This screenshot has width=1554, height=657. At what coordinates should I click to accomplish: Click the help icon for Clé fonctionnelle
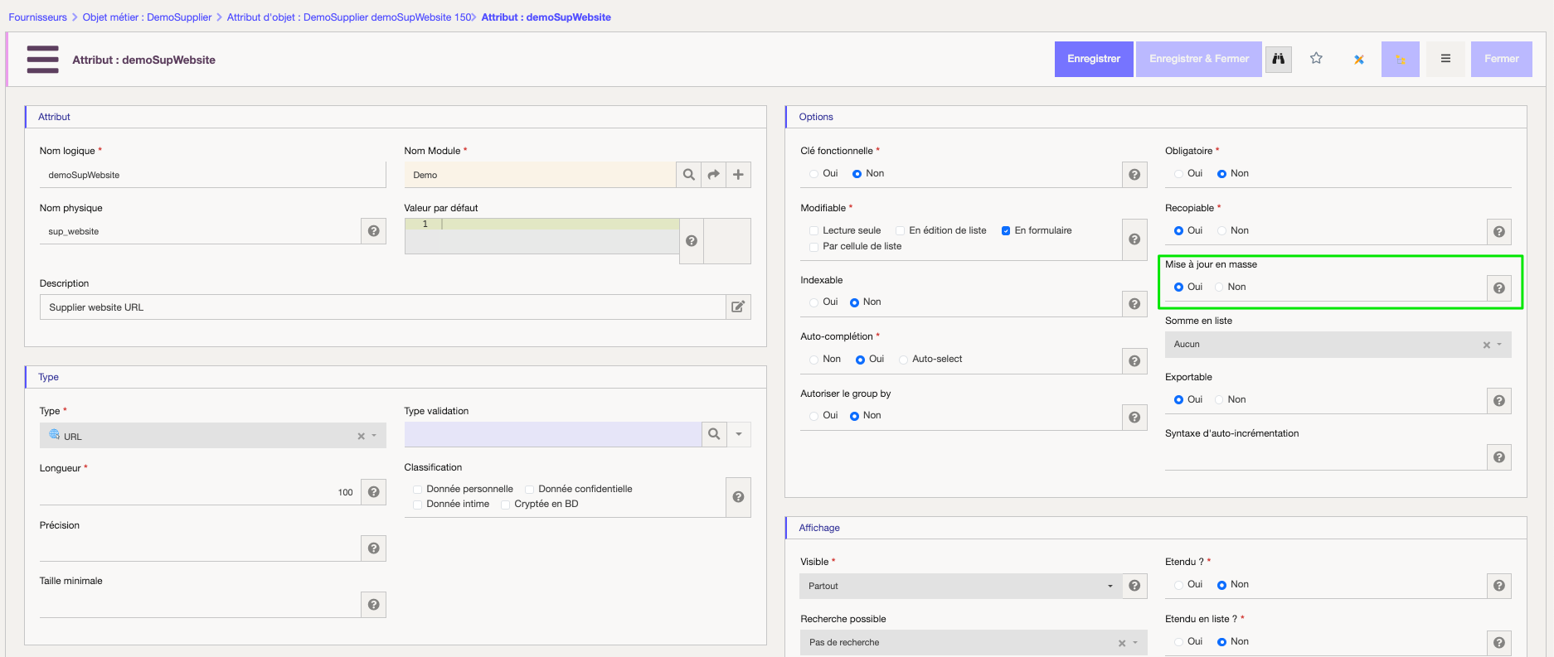[x=1134, y=175]
